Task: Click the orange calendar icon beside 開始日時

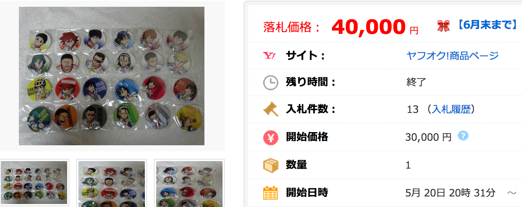Action: coord(270,193)
